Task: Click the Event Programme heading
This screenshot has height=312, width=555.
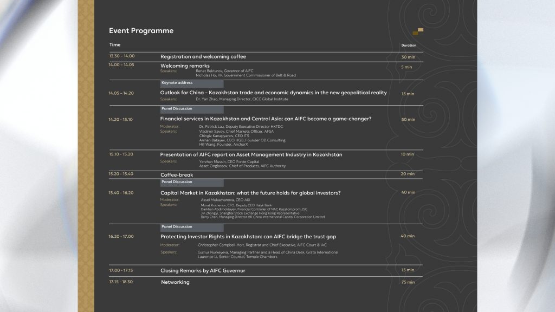Action: (141, 31)
